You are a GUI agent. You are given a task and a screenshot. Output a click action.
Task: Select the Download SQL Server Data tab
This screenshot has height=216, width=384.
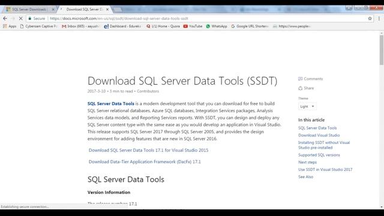coord(85,10)
